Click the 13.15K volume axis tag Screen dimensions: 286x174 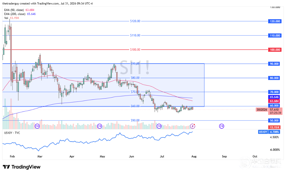[275, 128]
